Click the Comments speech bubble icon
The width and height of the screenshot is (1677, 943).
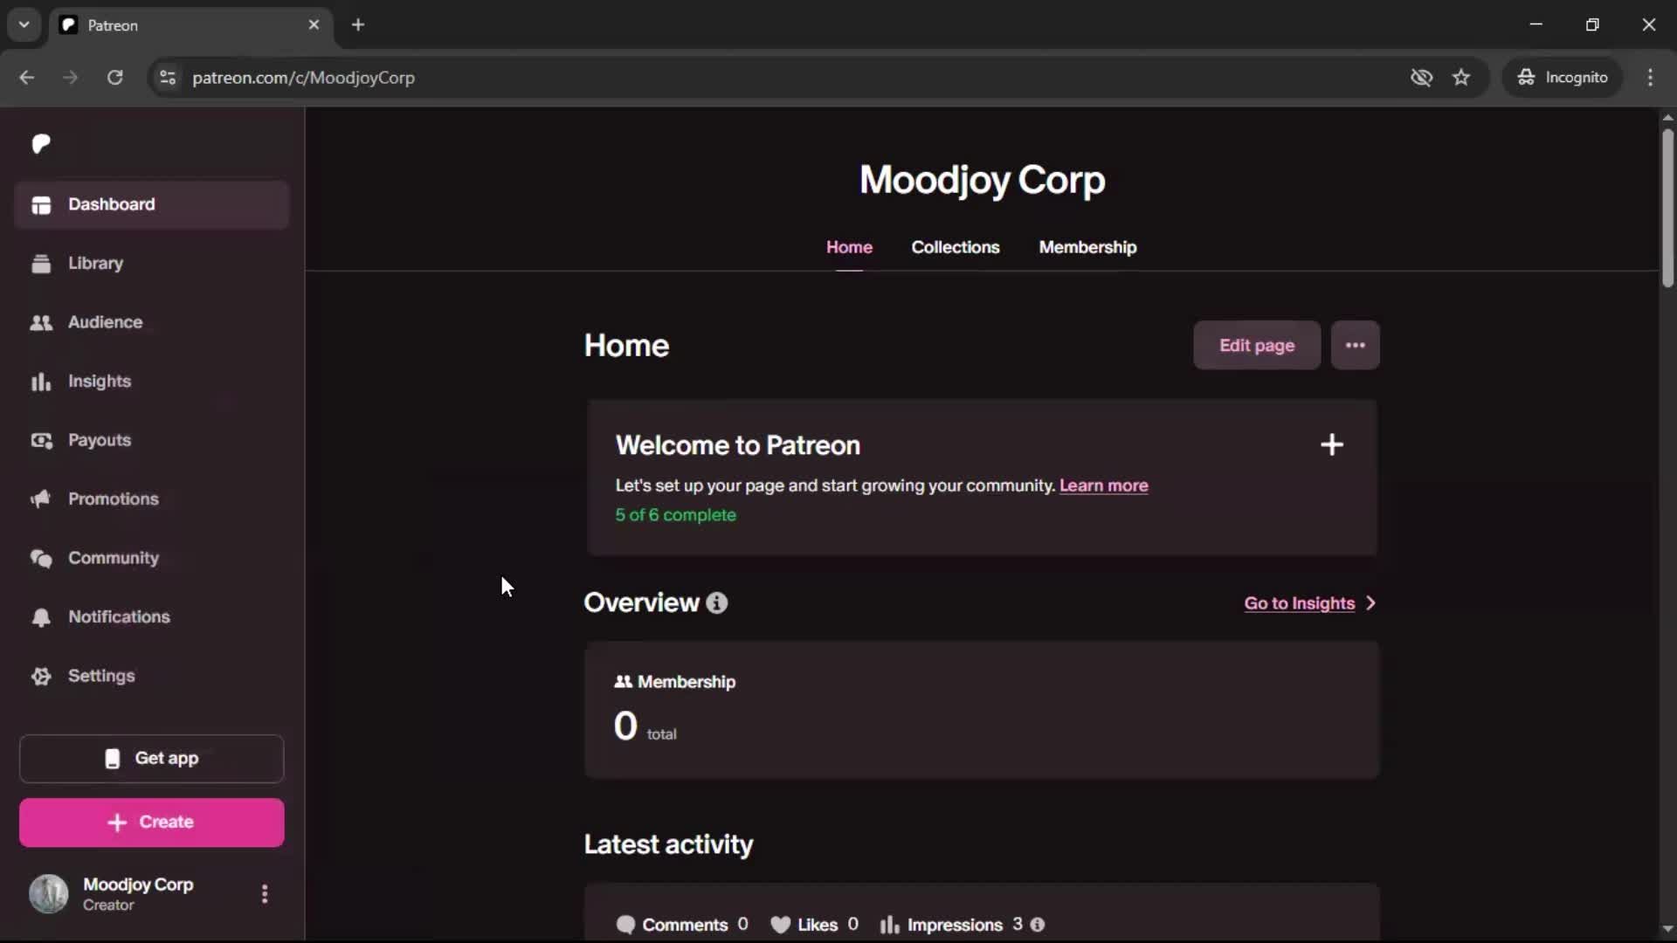(625, 925)
